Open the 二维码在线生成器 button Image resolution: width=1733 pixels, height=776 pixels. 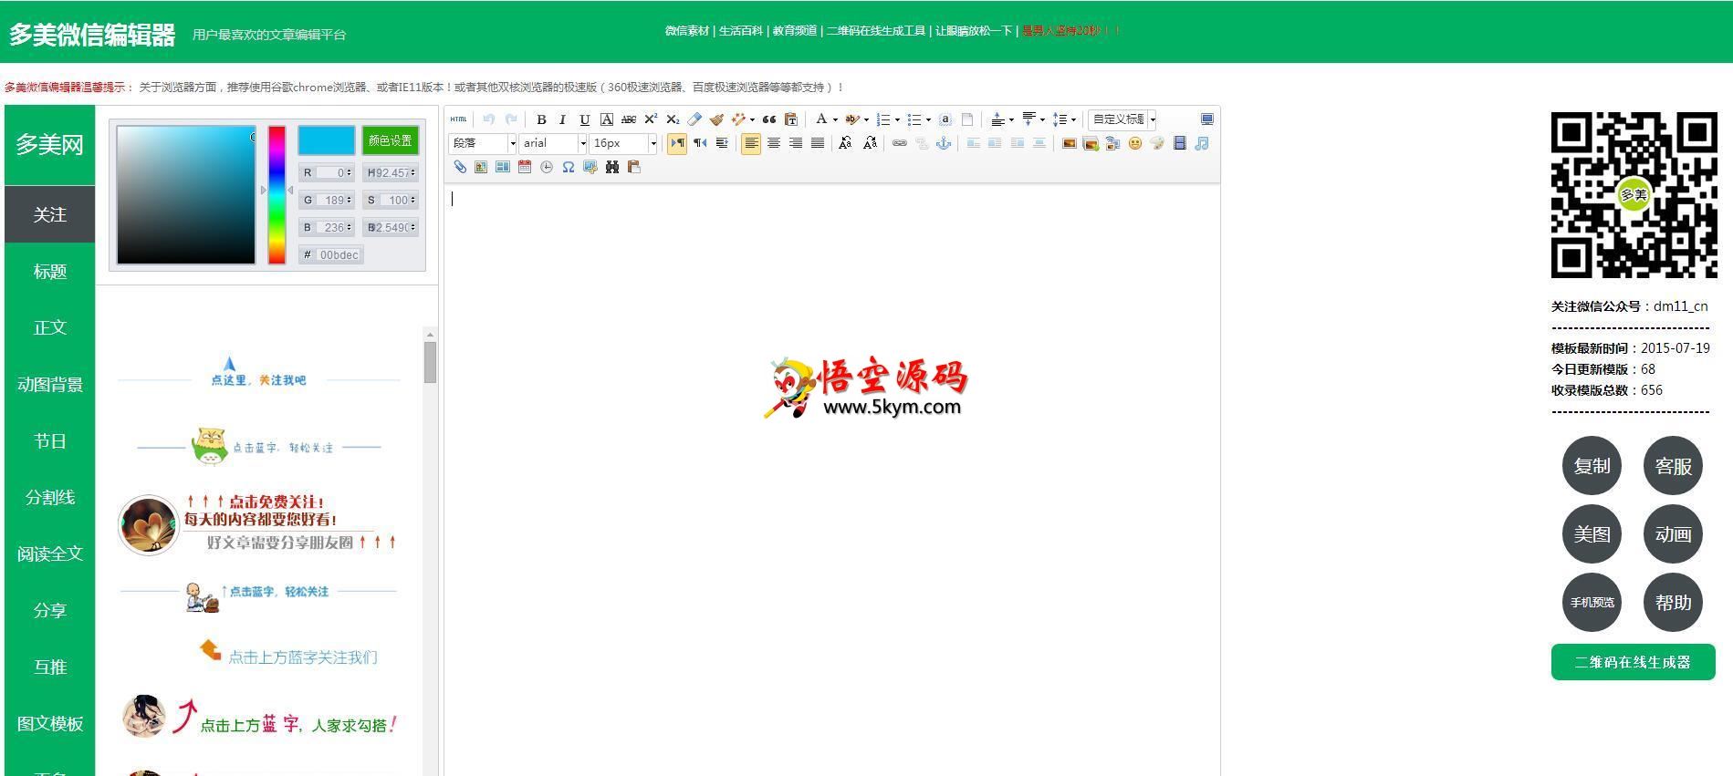click(1634, 662)
